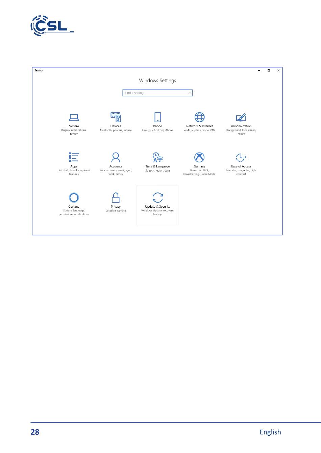
Task: Open the Cortana circle icon
Action: coord(74,197)
